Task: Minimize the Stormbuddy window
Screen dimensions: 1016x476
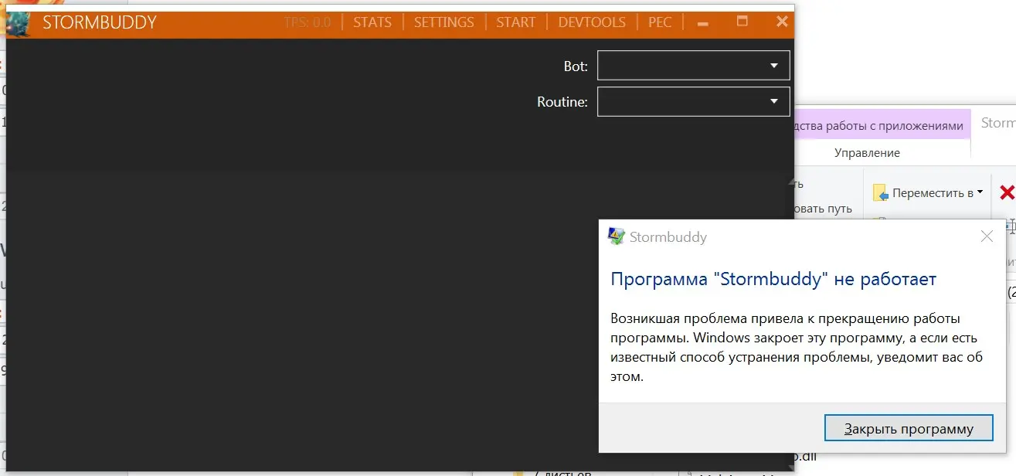Action: [703, 23]
